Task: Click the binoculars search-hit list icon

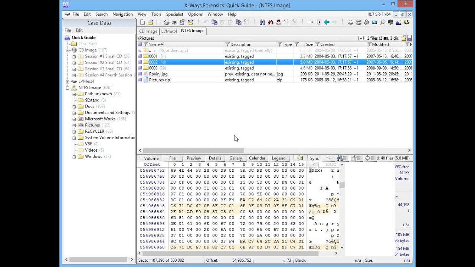Action: coord(342,158)
